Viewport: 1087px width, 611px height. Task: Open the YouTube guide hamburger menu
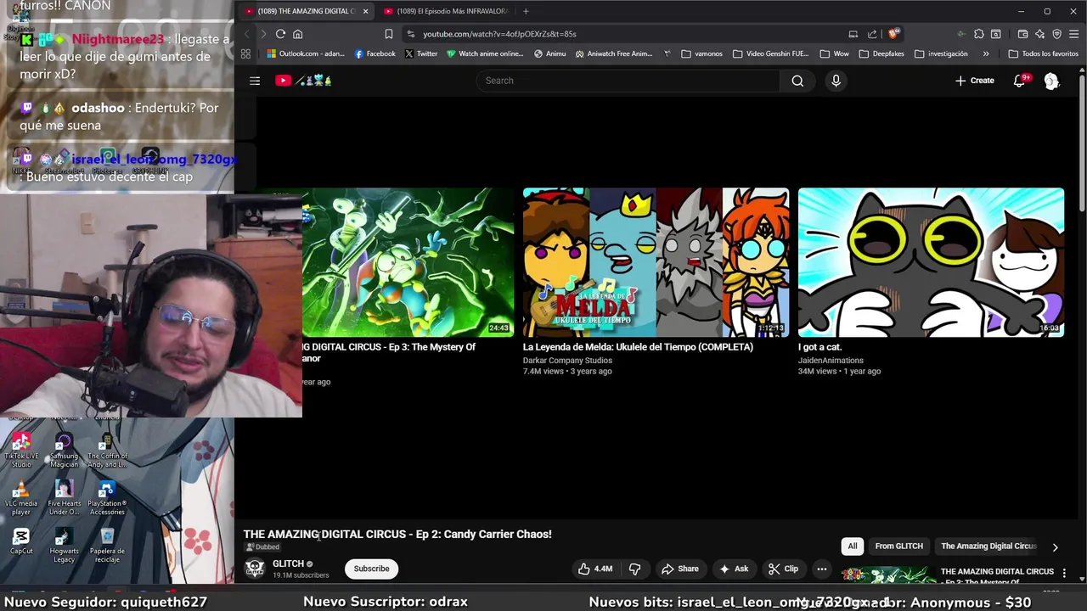tap(255, 81)
